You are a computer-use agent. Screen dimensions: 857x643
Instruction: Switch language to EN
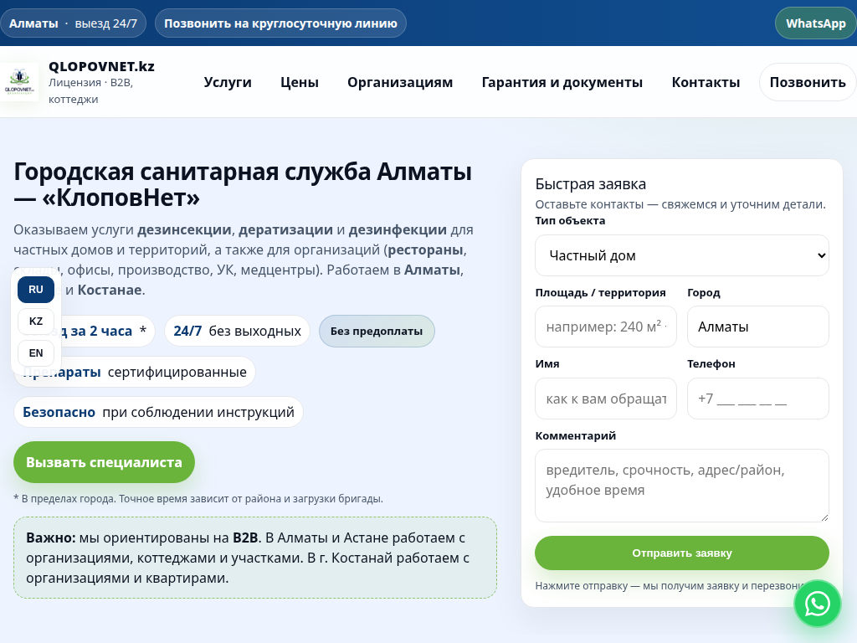click(35, 352)
